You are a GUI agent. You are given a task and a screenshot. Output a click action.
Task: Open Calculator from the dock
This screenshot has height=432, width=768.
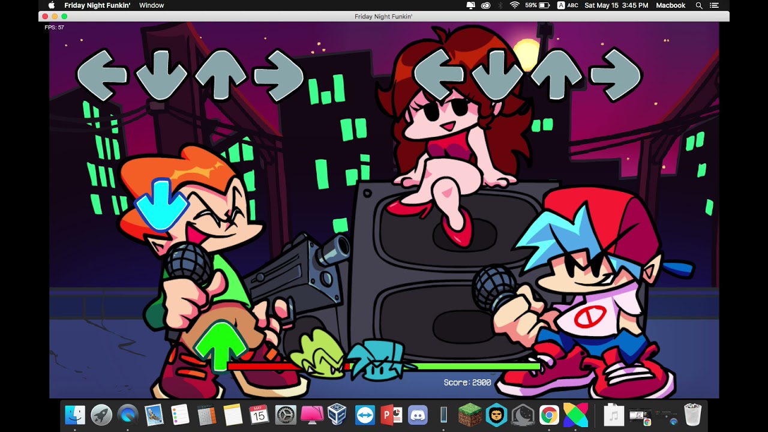coord(206,415)
